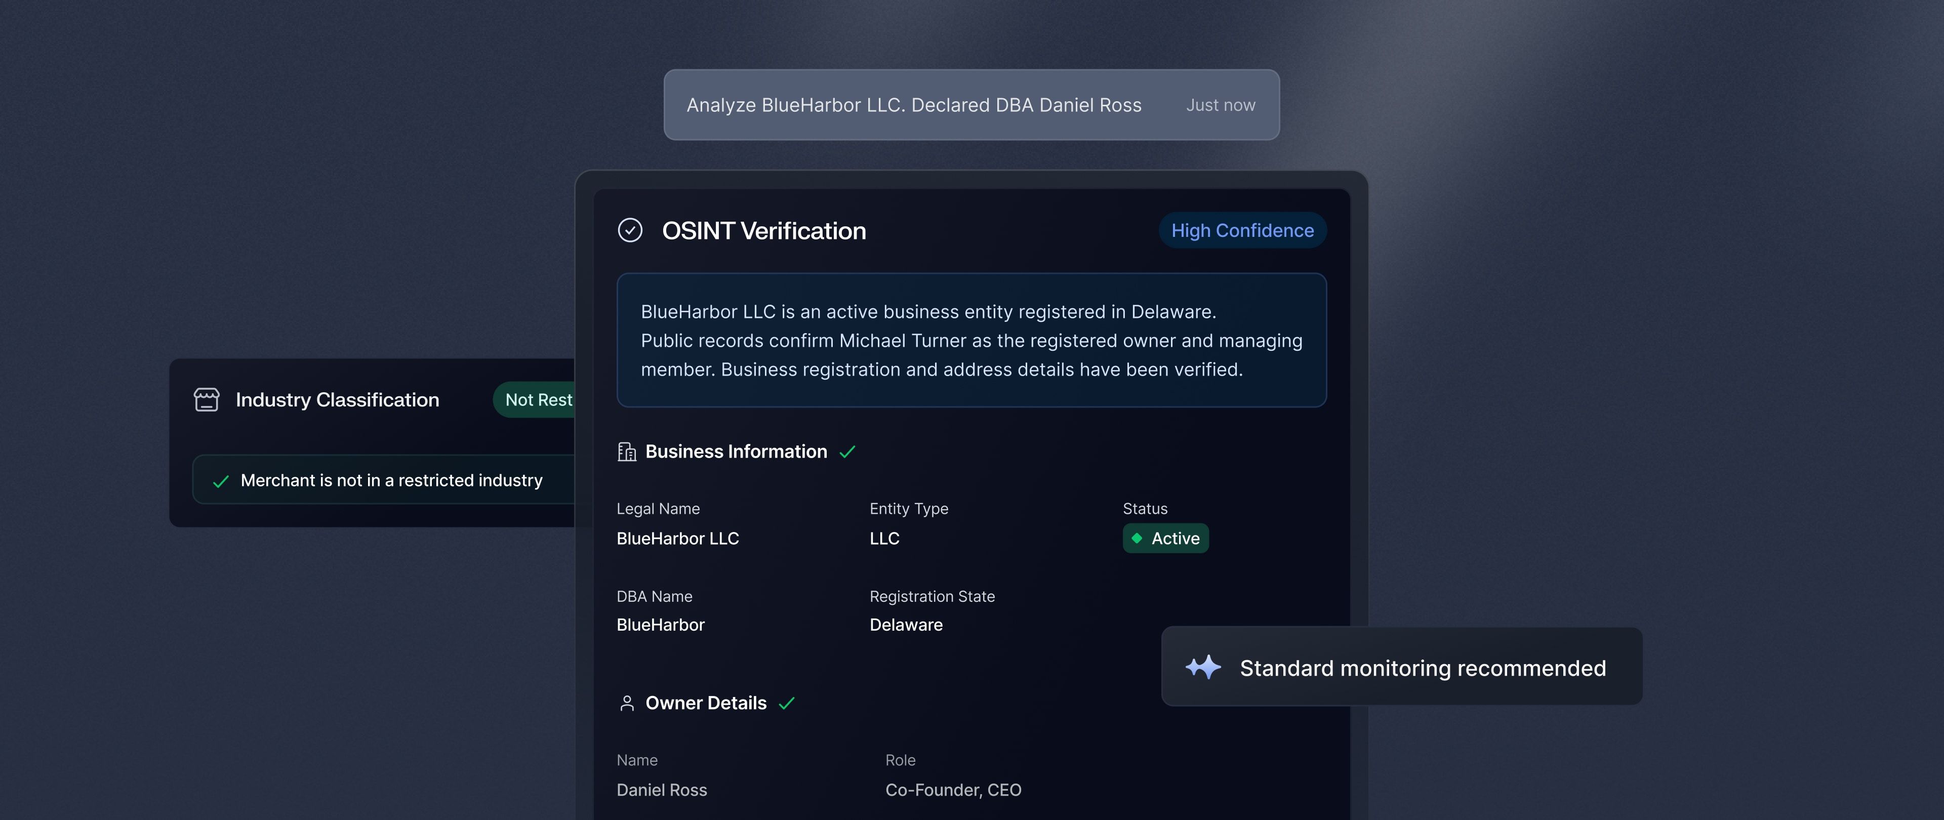This screenshot has height=820, width=1944.
Task: Click the green diamond in Active status
Action: point(1137,538)
